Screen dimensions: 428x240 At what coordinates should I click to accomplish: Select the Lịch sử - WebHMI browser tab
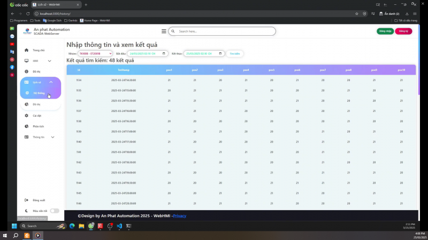tap(56, 5)
